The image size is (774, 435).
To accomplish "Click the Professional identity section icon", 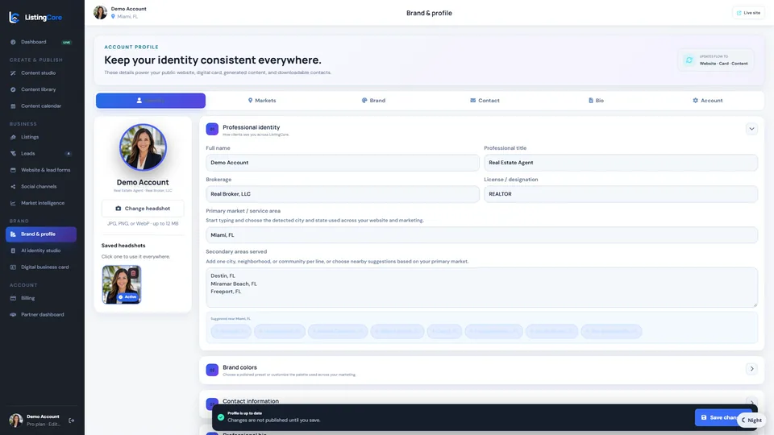I will click(x=212, y=129).
